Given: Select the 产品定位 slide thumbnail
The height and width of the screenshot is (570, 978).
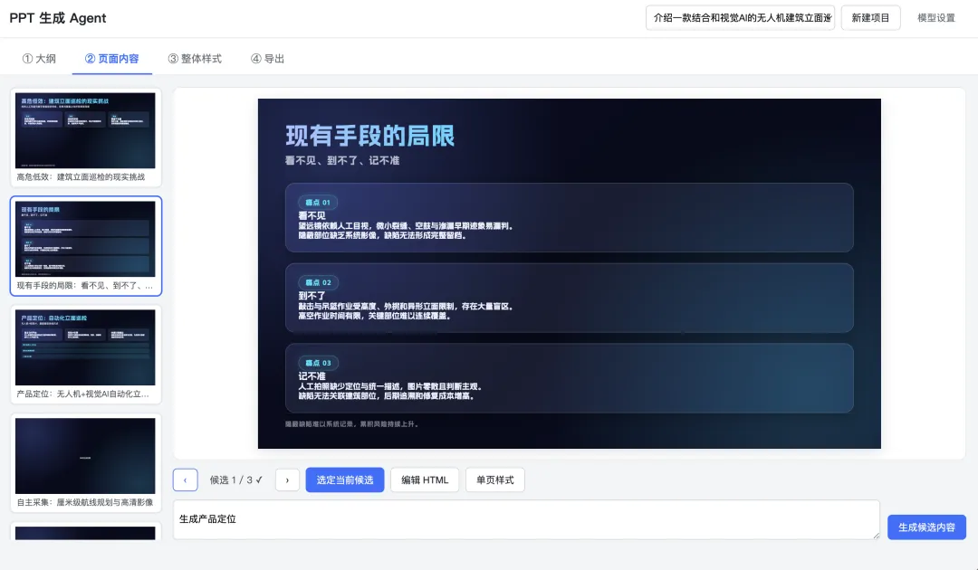Looking at the screenshot, I should click(x=85, y=354).
